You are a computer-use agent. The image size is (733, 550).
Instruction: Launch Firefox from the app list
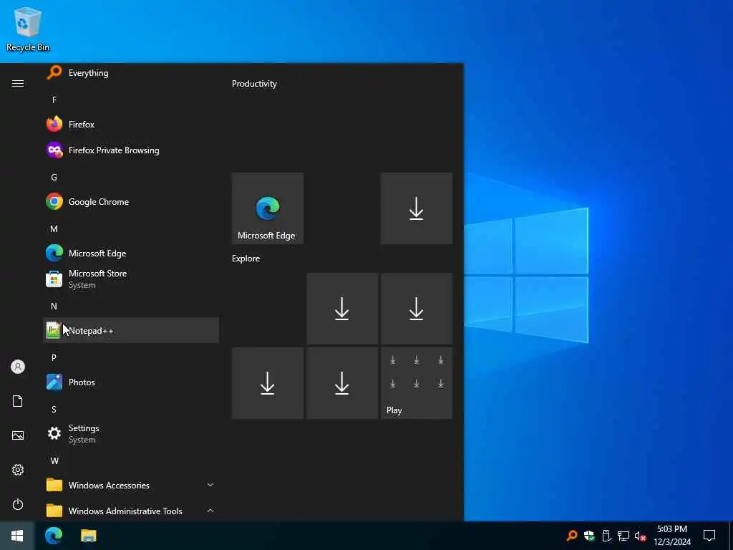[x=131, y=125]
